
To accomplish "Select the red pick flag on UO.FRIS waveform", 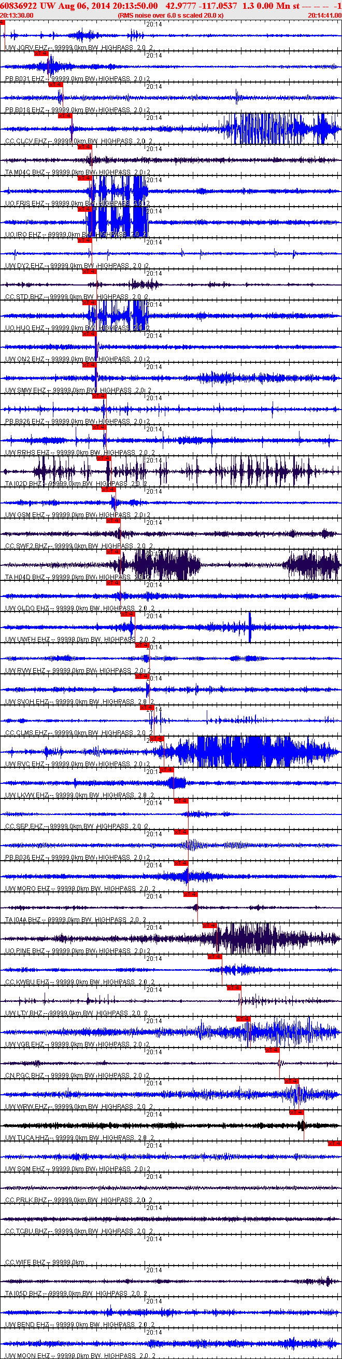I will [84, 178].
